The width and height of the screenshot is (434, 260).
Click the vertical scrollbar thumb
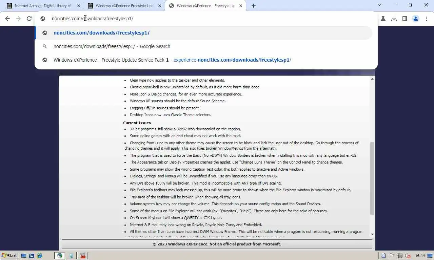[372, 178]
